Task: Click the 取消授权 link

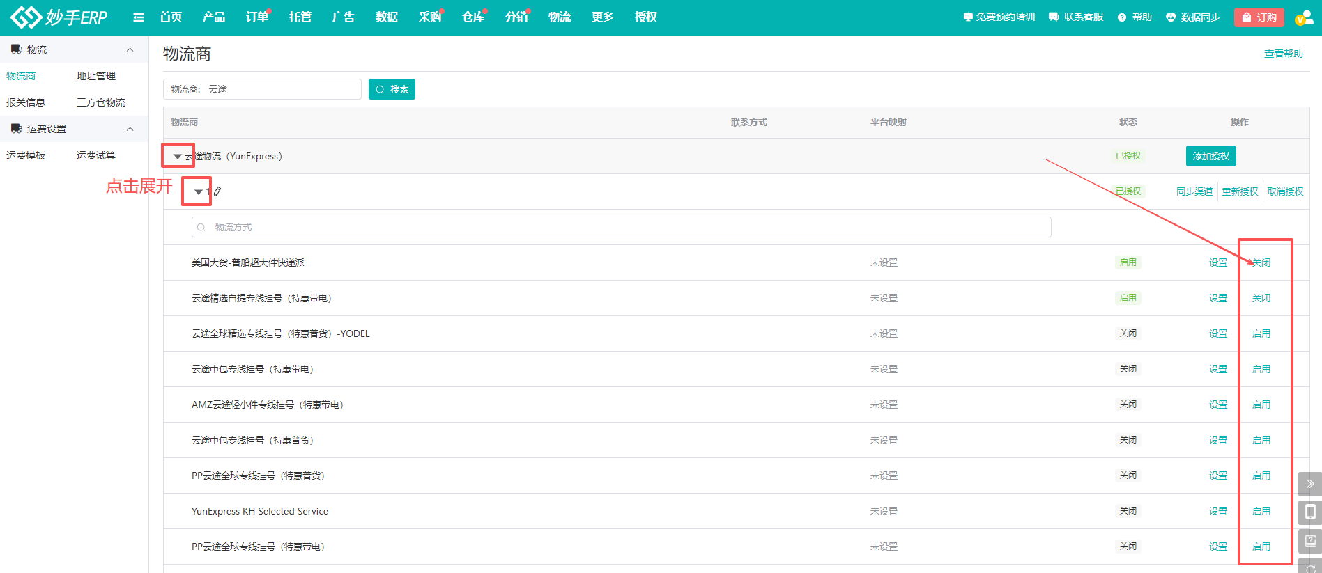Action: point(1285,192)
